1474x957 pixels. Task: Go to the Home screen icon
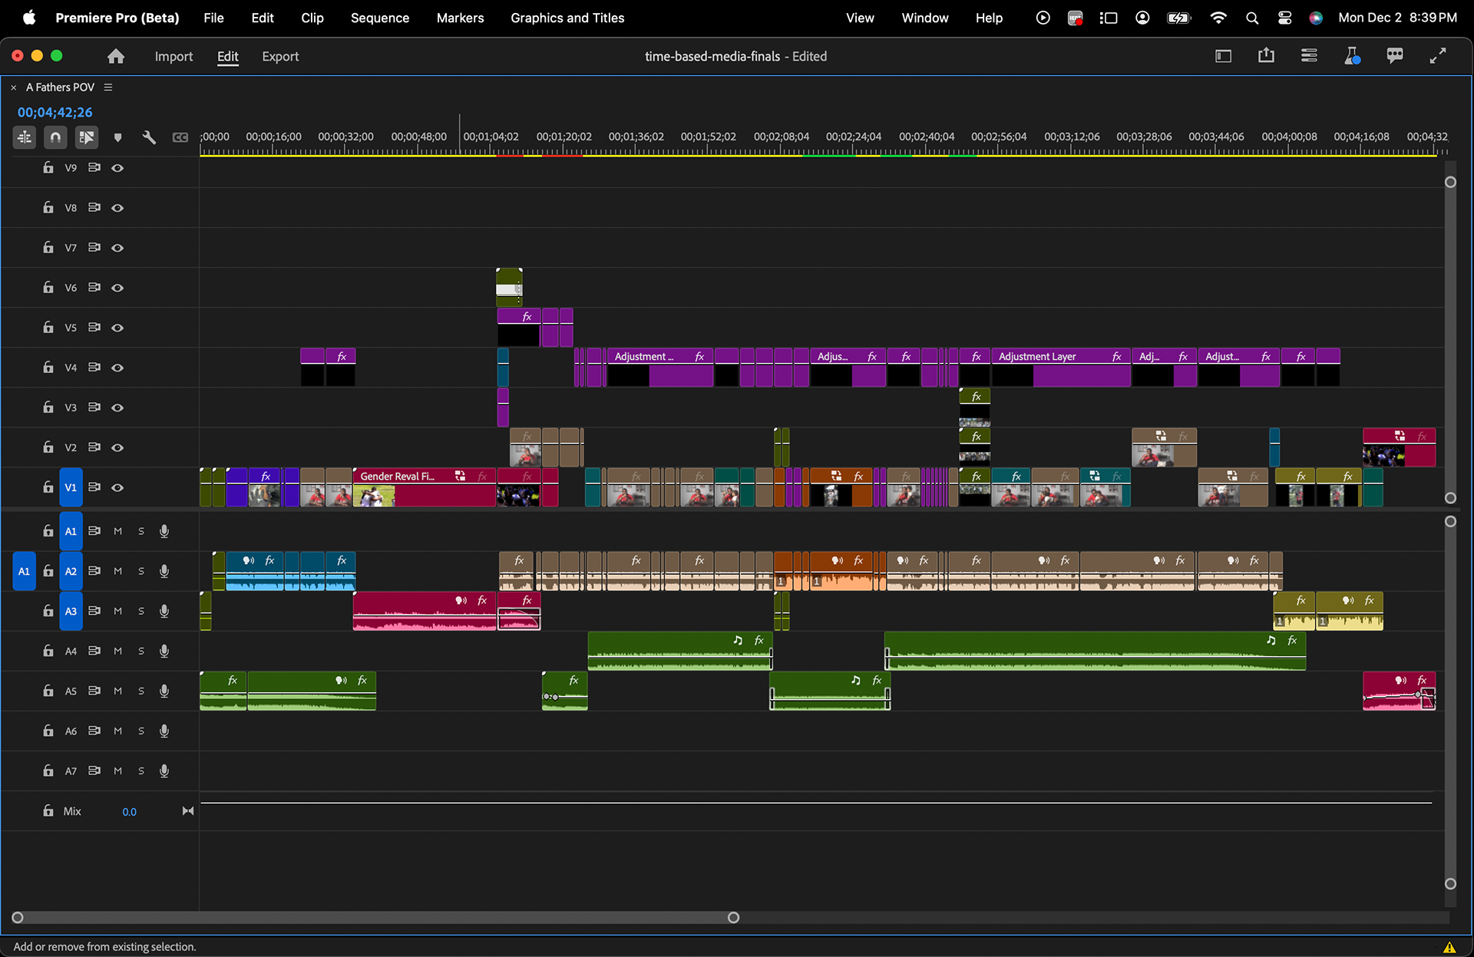click(116, 56)
